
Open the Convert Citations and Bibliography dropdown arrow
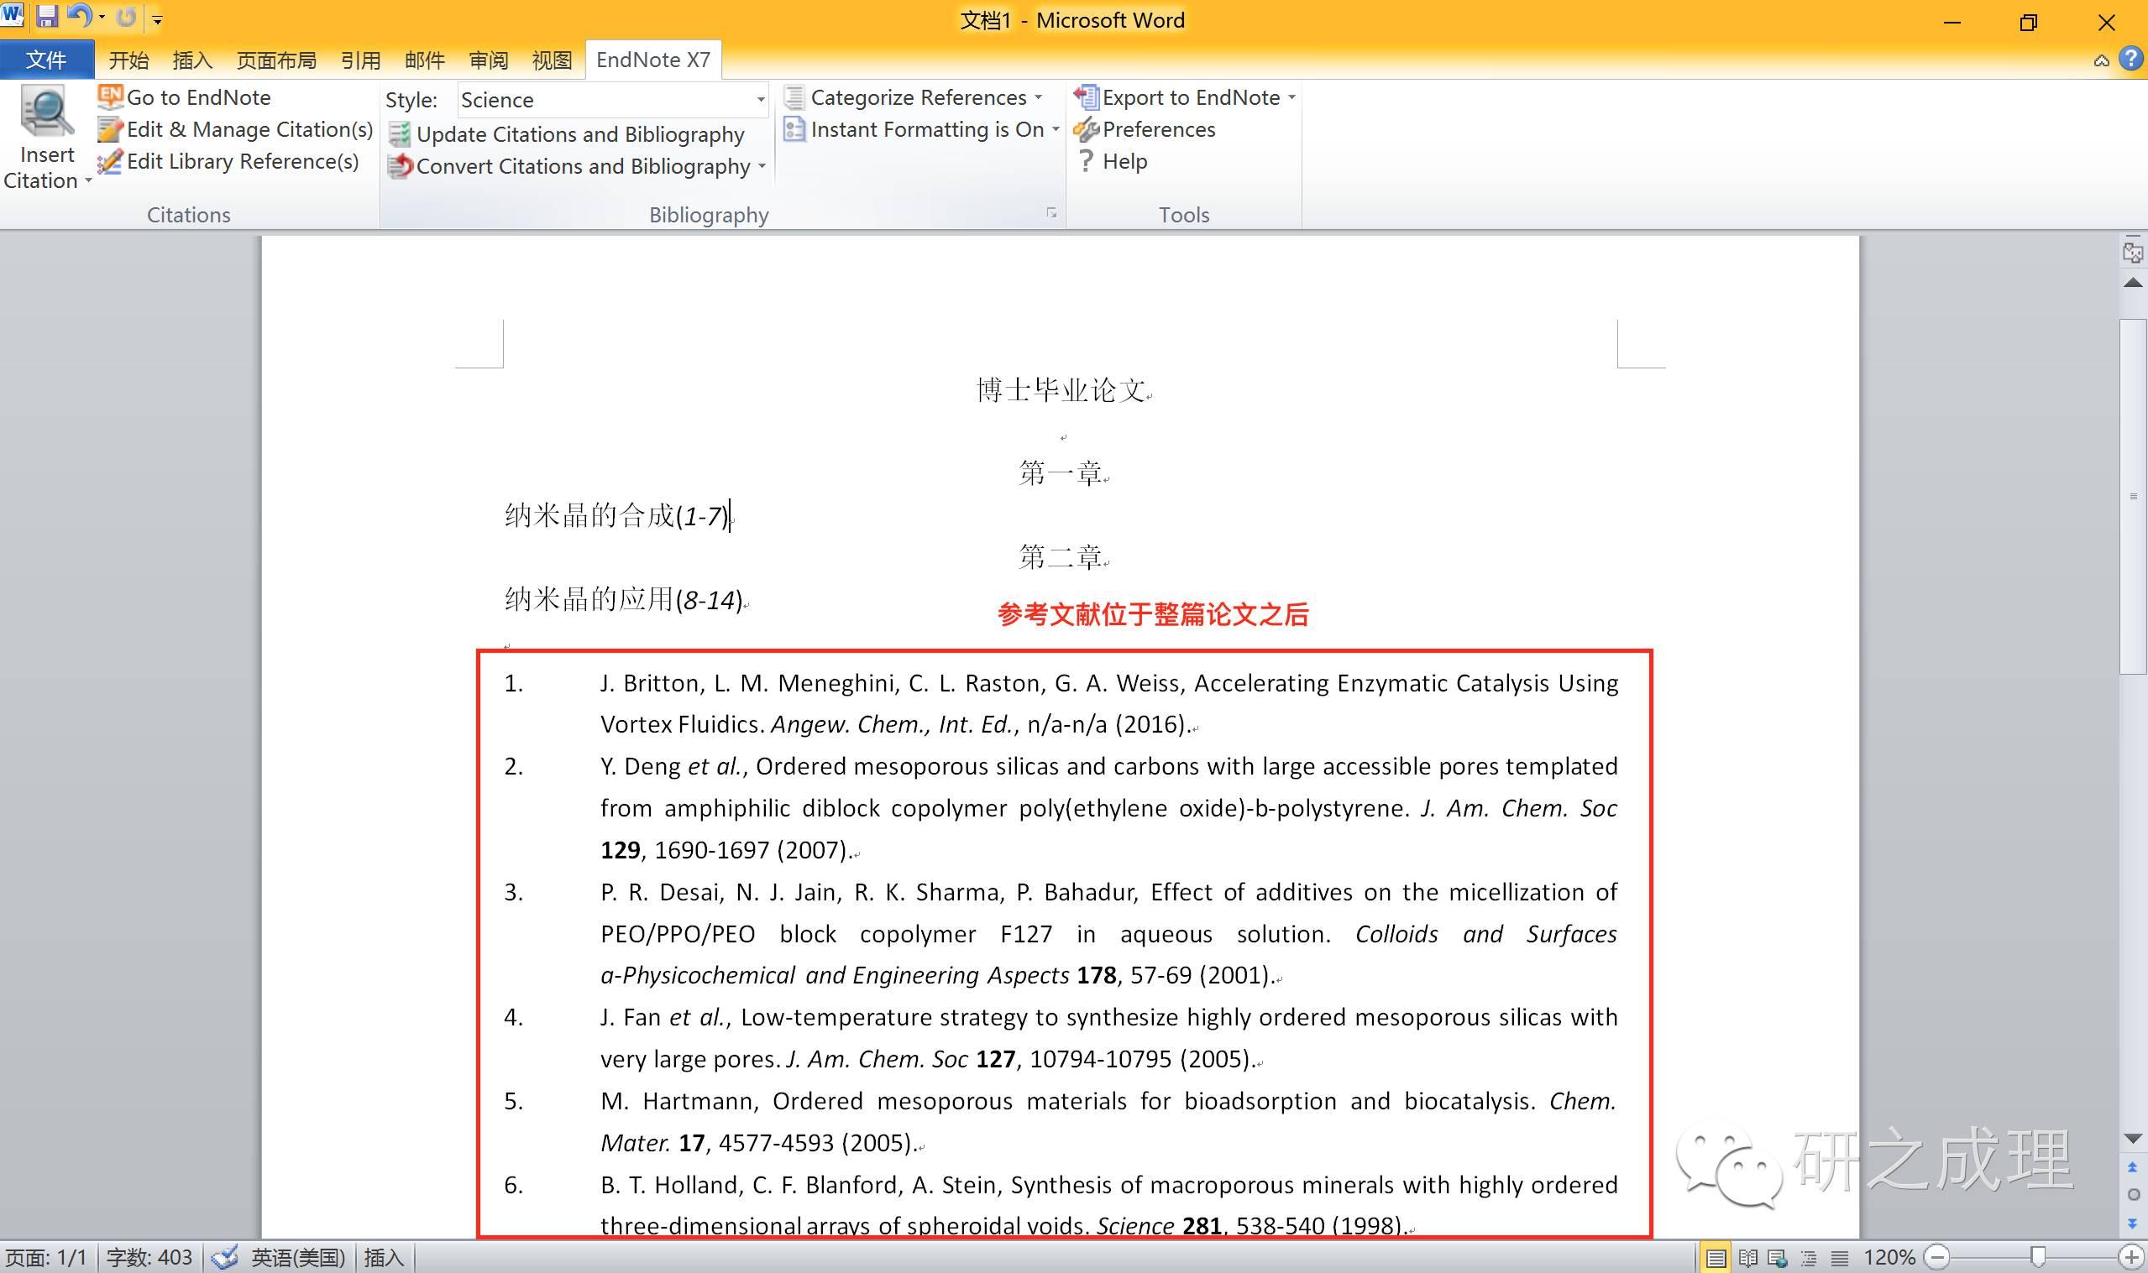pyautogui.click(x=762, y=166)
